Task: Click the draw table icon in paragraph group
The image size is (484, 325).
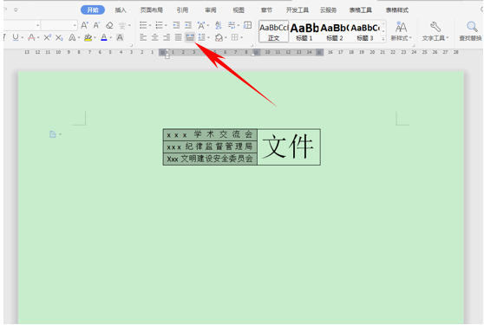Action: pos(247,25)
